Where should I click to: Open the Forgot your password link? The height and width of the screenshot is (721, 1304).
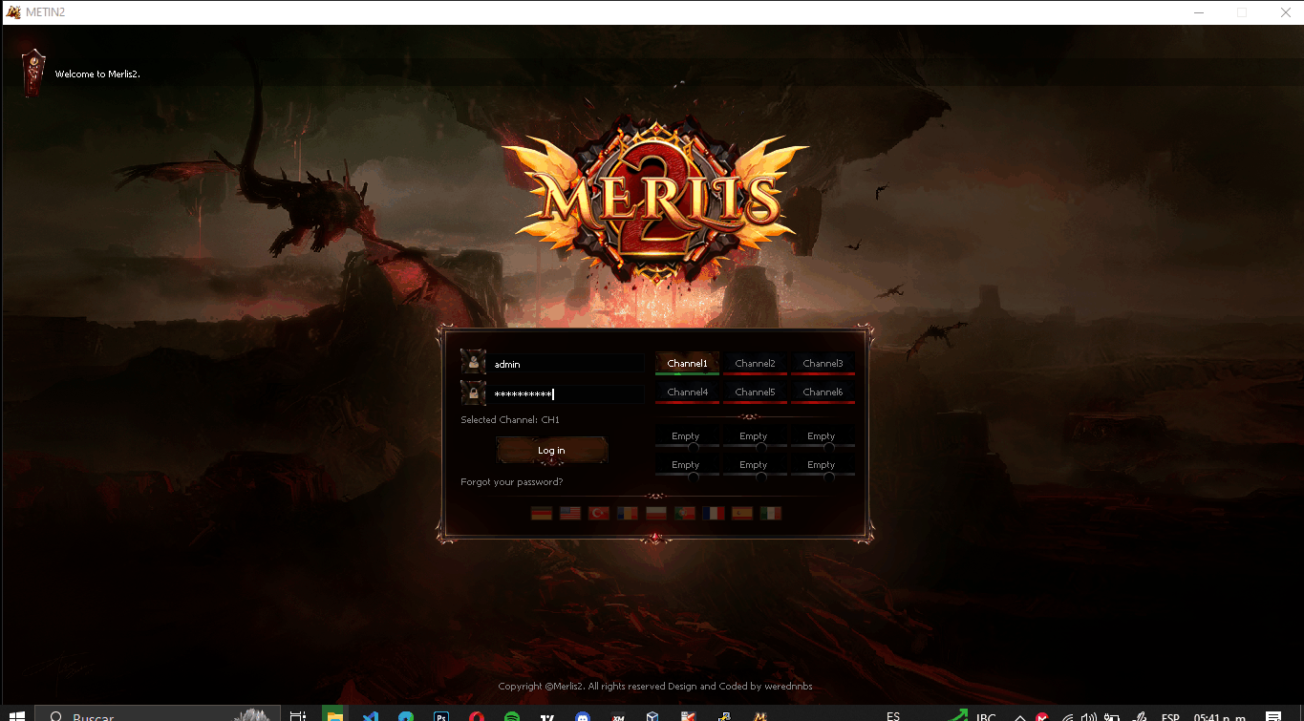tap(511, 482)
